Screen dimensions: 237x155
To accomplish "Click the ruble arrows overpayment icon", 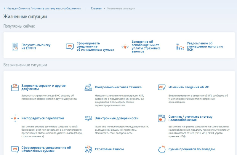I will [x=15, y=118].
